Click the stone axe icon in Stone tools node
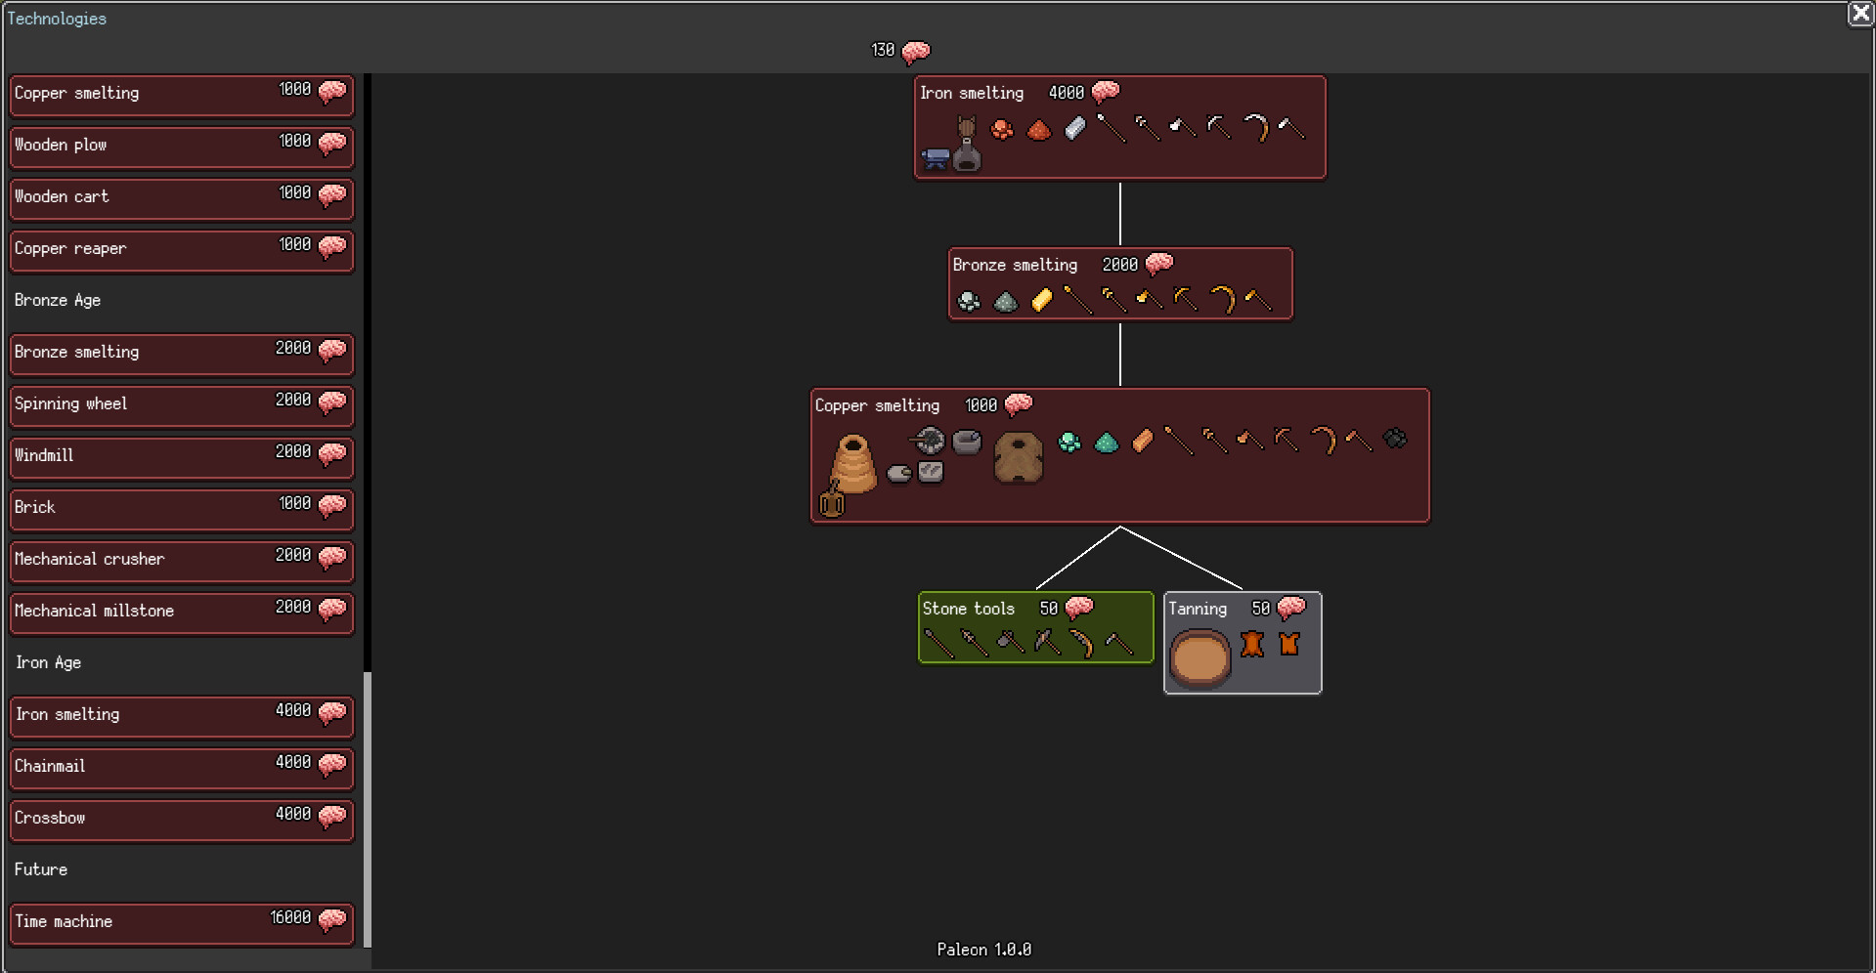The image size is (1876, 973). 1009,641
